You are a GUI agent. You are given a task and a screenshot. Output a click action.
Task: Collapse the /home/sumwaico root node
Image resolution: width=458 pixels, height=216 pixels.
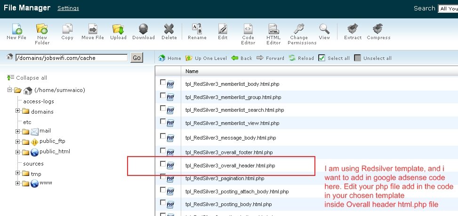9,90
